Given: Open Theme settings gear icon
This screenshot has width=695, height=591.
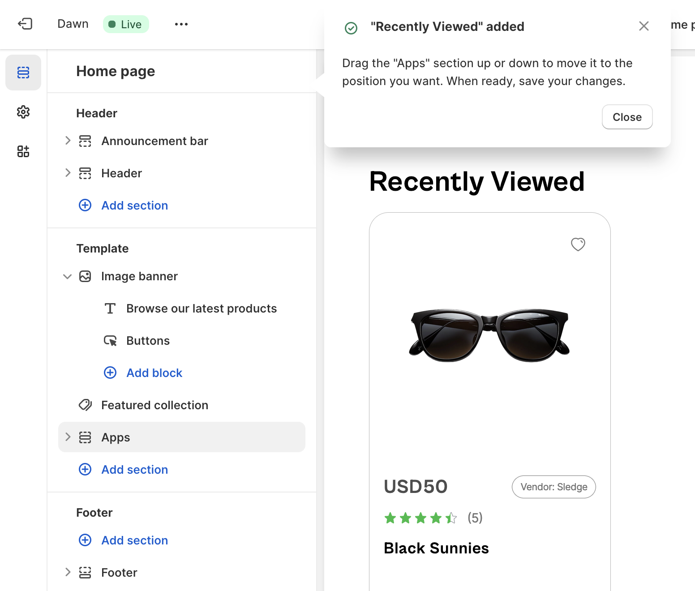Looking at the screenshot, I should point(23,112).
